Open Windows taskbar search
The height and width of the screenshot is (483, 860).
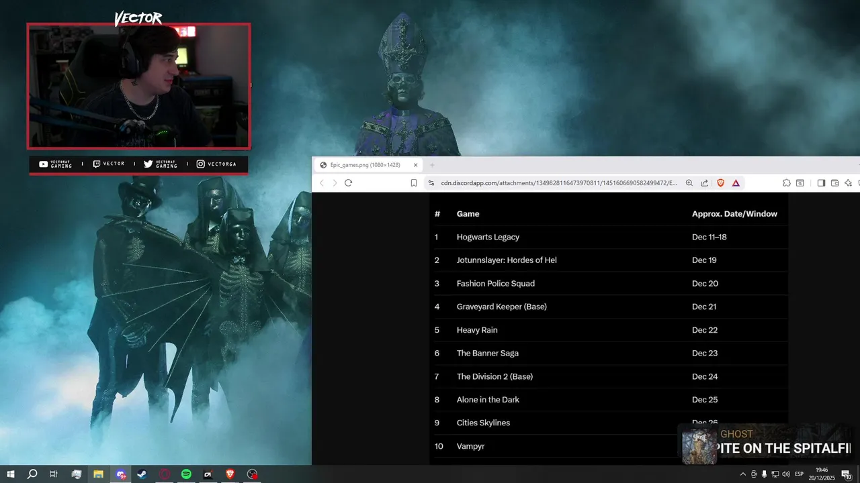[32, 474]
